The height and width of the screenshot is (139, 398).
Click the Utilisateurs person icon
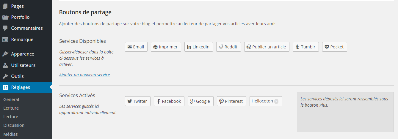5,65
